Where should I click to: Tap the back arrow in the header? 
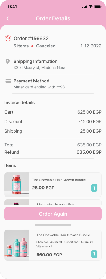pos(8,18)
